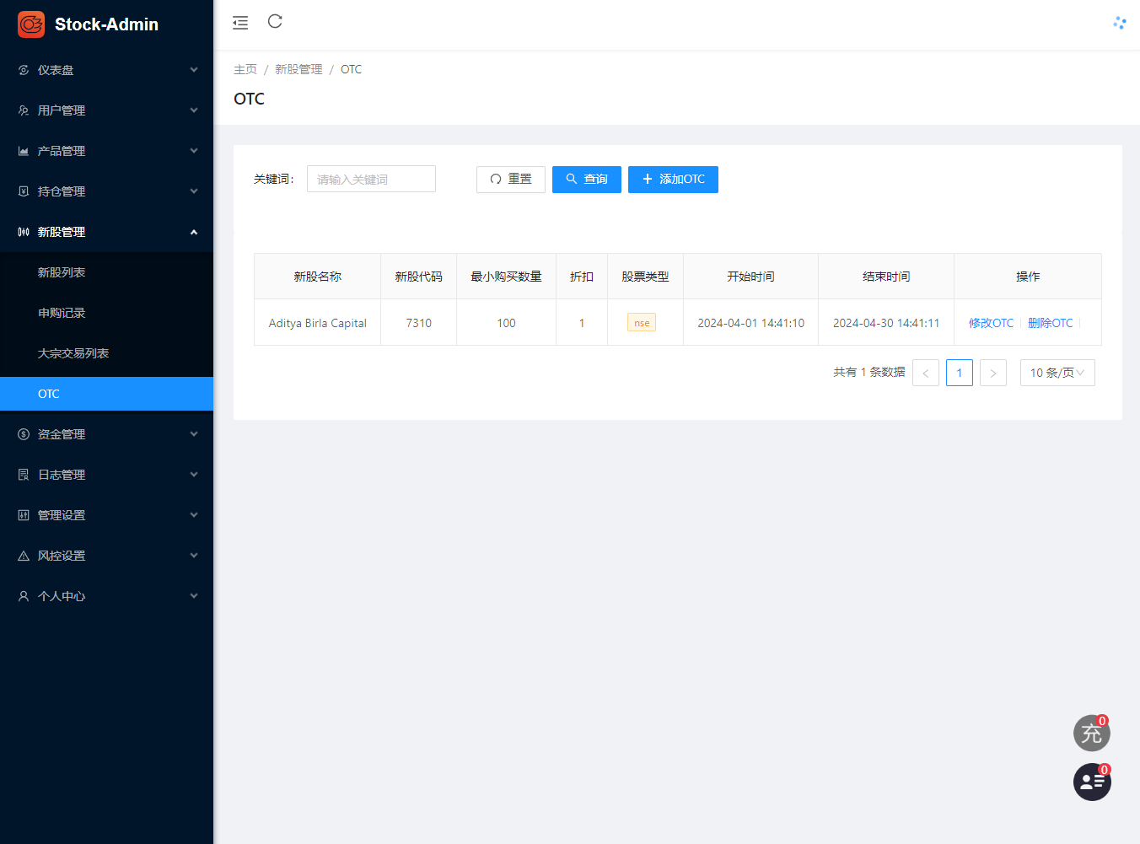Select page 1 in the pagination control

click(959, 372)
